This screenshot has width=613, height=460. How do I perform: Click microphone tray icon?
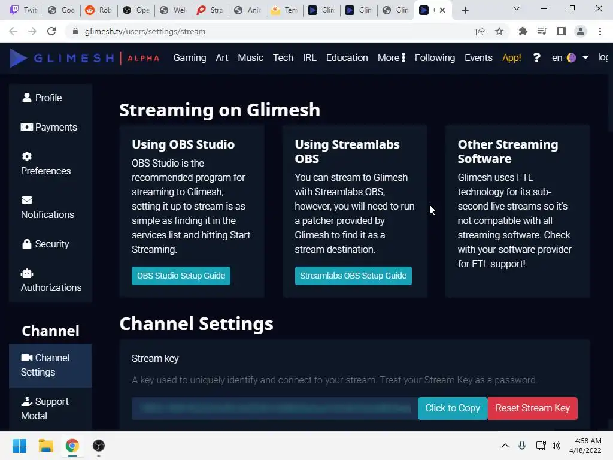click(x=522, y=446)
